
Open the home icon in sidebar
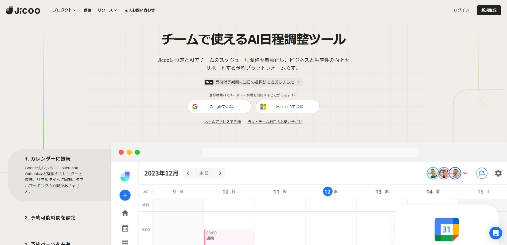pyautogui.click(x=125, y=213)
